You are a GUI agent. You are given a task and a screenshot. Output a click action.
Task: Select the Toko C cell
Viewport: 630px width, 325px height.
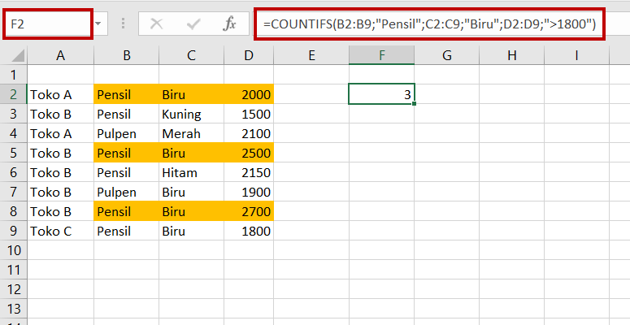coord(60,230)
